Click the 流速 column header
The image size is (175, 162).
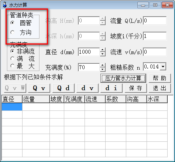pyautogui.click(x=95, y=99)
